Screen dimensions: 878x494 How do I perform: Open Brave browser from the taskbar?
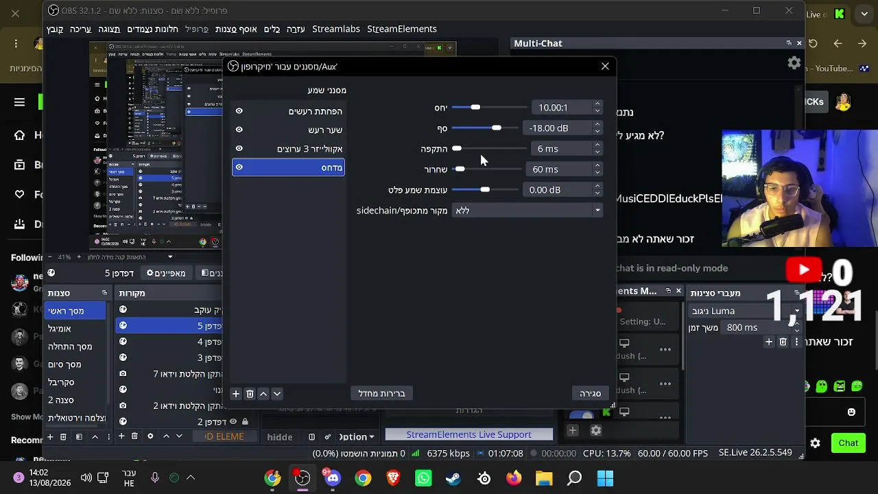coord(393,478)
